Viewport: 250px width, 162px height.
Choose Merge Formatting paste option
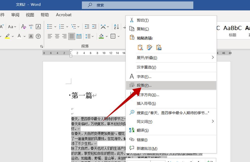(x=149, y=47)
